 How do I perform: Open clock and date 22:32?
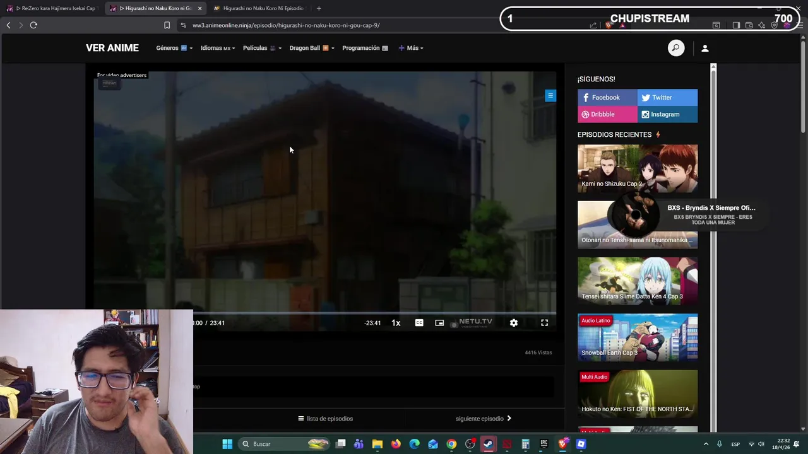tap(780, 444)
